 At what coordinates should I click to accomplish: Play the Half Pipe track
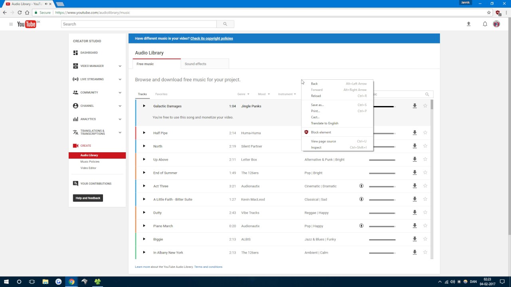tap(144, 133)
